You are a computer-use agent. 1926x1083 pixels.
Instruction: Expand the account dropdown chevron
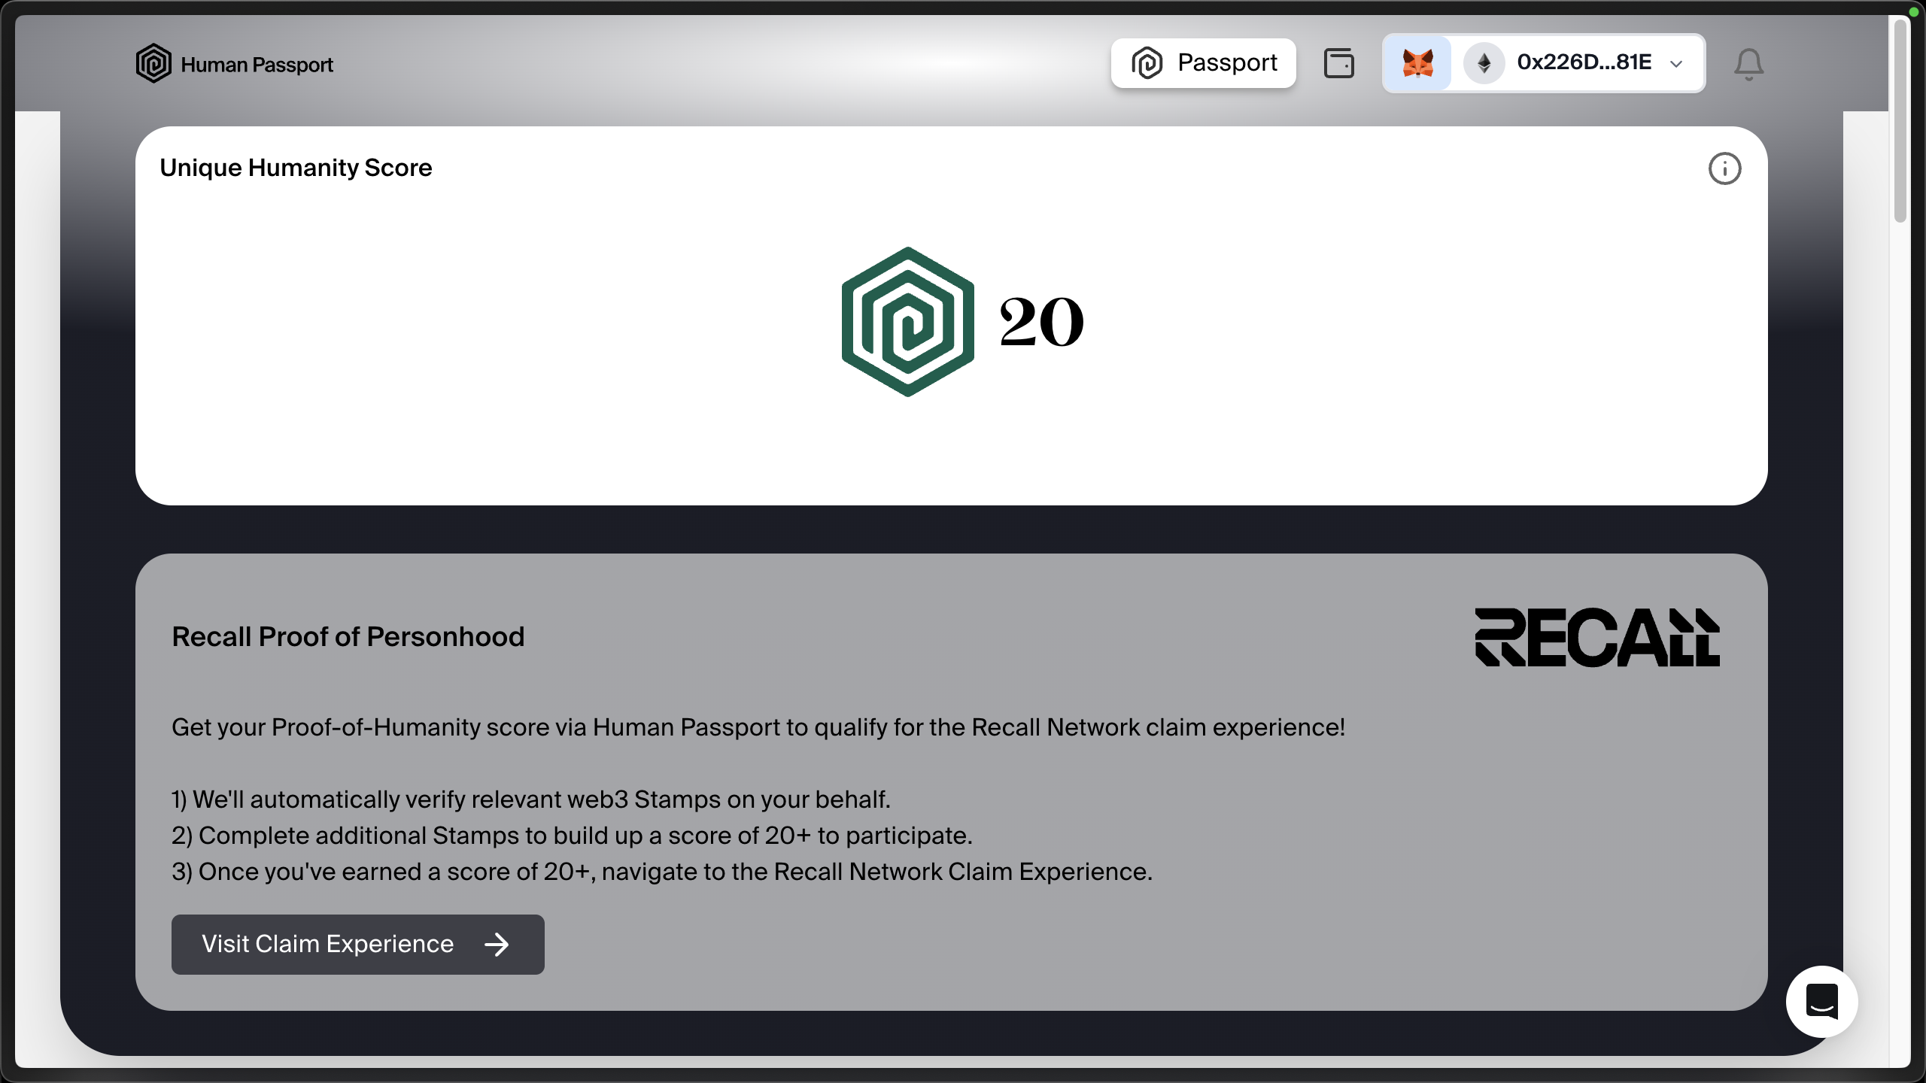tap(1676, 64)
